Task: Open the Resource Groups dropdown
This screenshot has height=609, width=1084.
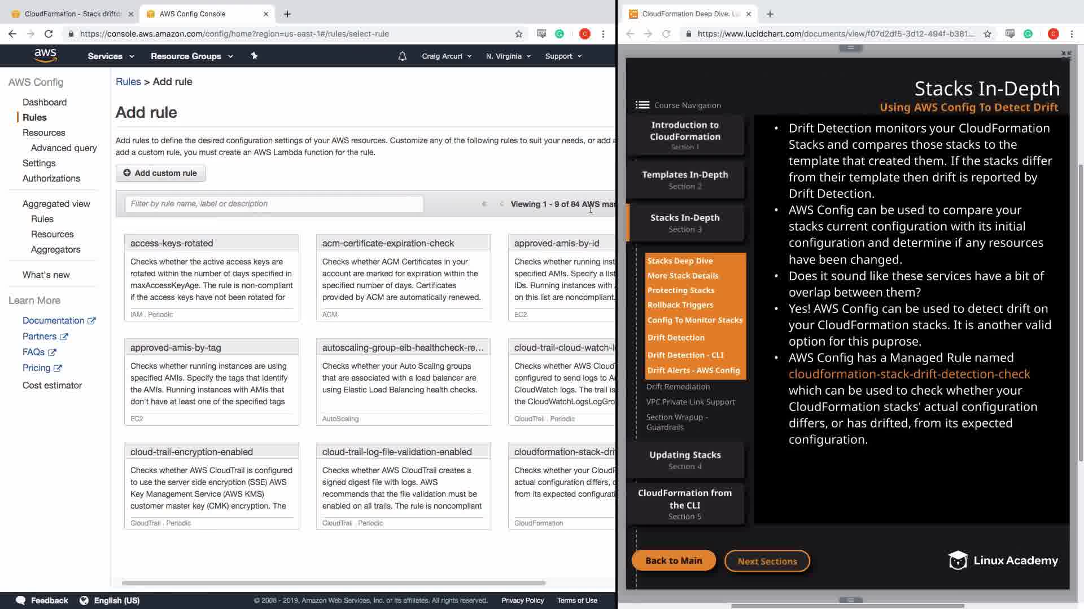Action: click(x=191, y=56)
